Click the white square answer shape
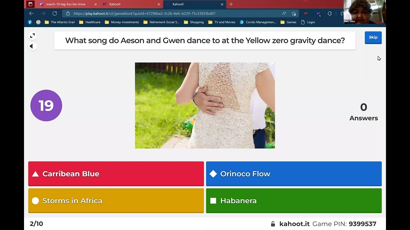The height and width of the screenshot is (230, 410). (213, 201)
